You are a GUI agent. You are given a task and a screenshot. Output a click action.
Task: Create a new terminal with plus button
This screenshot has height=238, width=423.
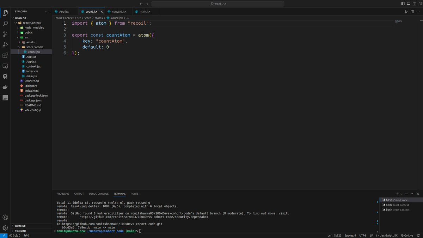(x=398, y=194)
